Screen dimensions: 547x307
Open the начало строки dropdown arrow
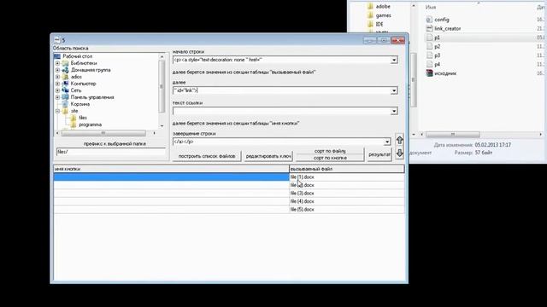pos(394,61)
